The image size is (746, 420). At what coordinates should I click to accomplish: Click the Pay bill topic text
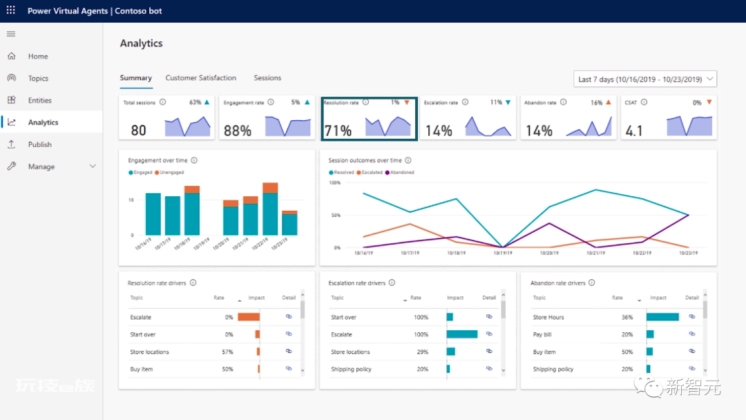click(x=542, y=334)
